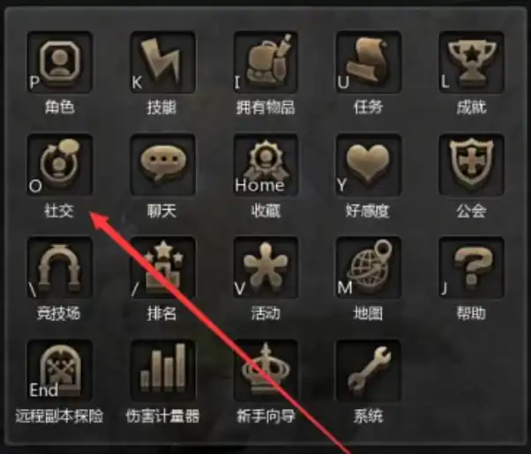This screenshot has height=454, width=531.
Task: Open the 成就 achievements trophy icon
Action: pyautogui.click(x=471, y=63)
